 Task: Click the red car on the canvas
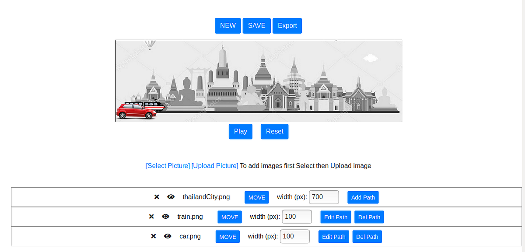tap(136, 111)
